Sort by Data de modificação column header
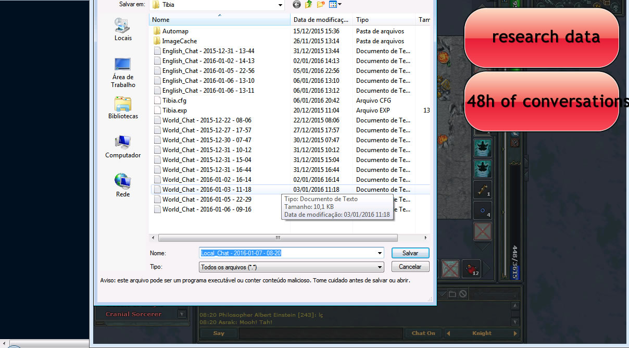629x348 pixels. point(320,20)
